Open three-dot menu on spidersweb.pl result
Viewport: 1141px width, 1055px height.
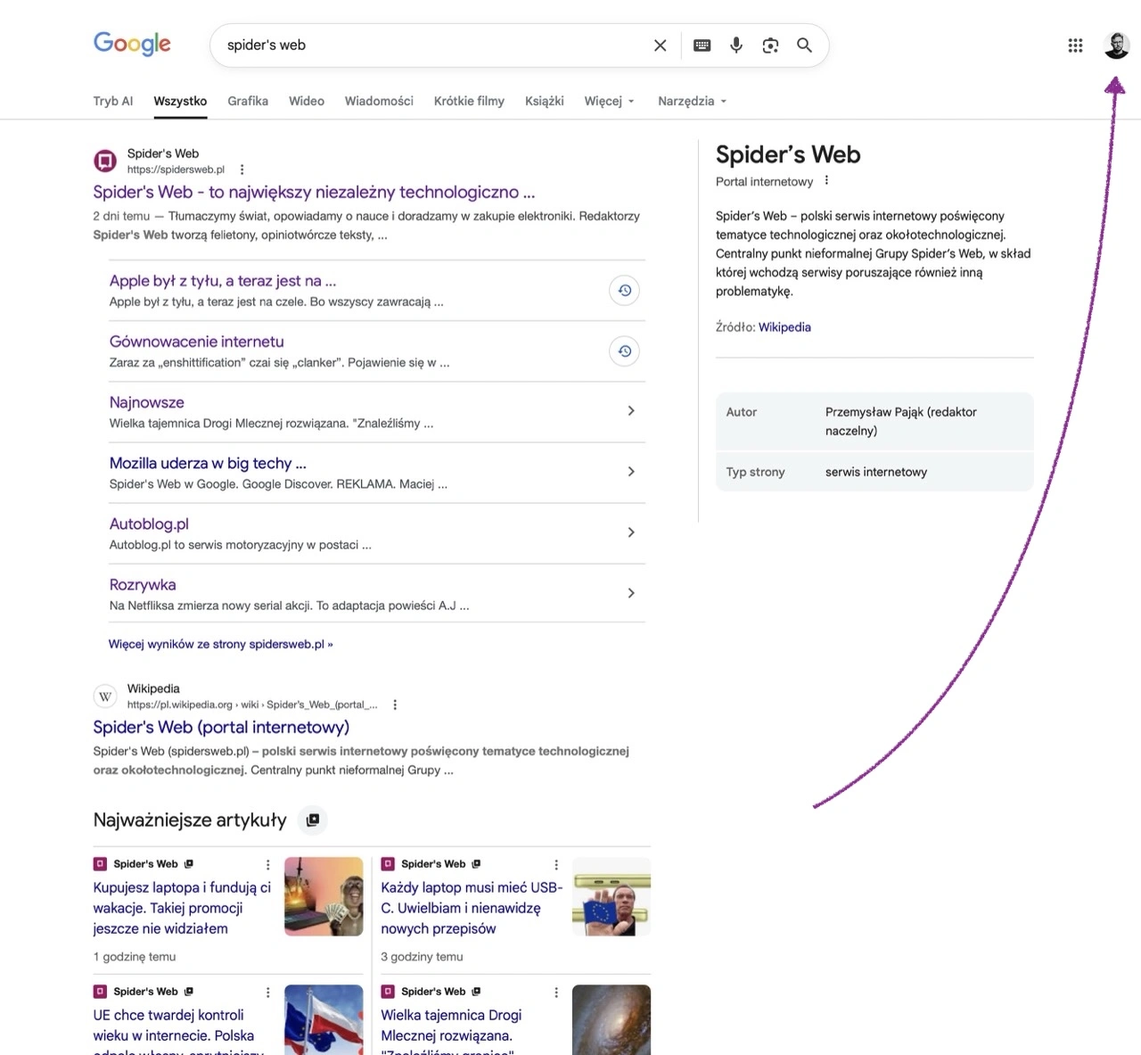[x=241, y=169]
